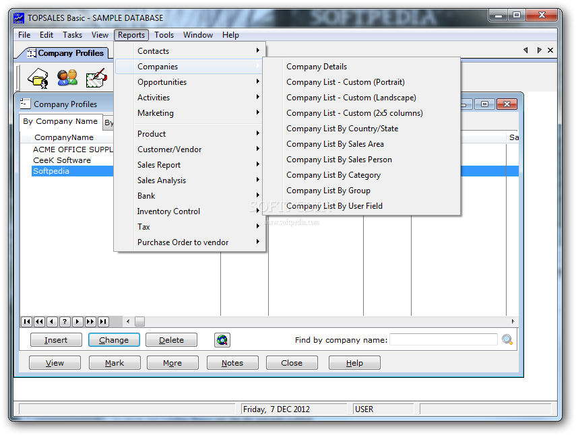This screenshot has height=435, width=576.
Task: Go to next record arrow
Action: pos(77,322)
